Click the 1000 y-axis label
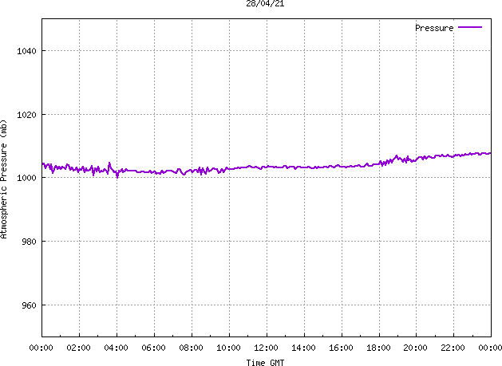 [x=27, y=178]
